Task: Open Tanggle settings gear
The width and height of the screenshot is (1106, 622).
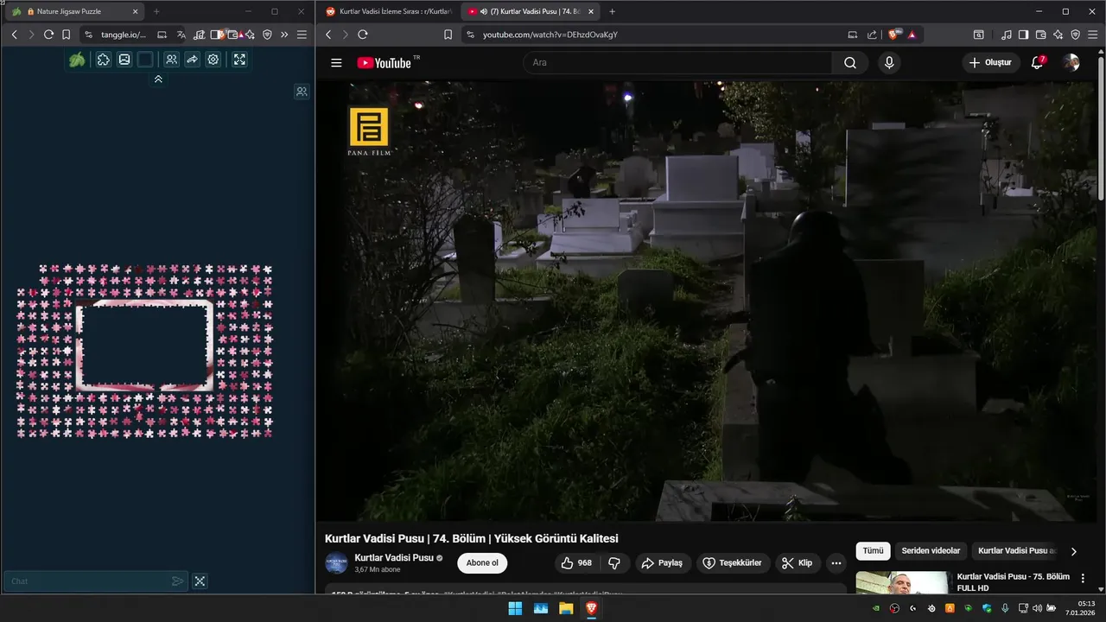Action: [x=213, y=60]
